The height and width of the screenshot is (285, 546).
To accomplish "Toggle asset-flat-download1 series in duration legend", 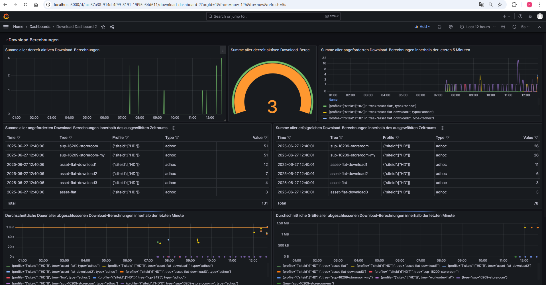I will pos(160,266).
